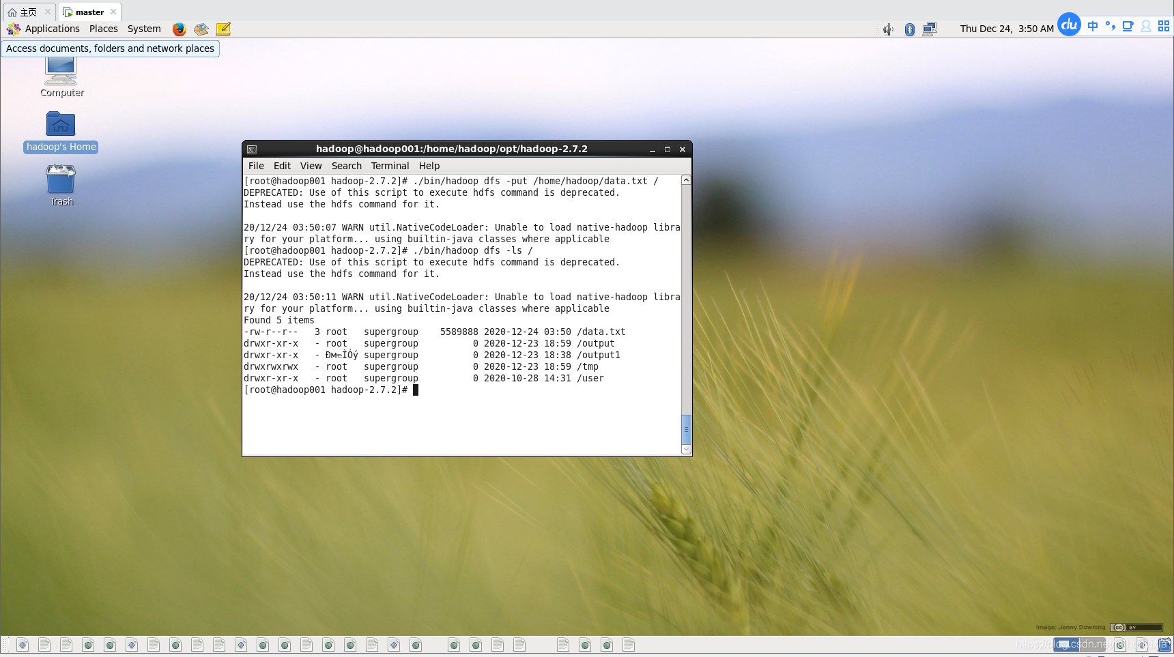Select the Trash desktop icon
Screen dimensions: 1174x657
tap(61, 185)
